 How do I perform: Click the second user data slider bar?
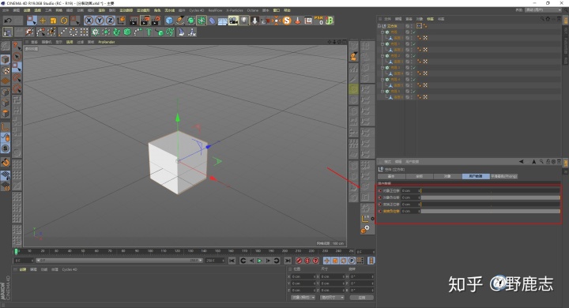point(490,197)
